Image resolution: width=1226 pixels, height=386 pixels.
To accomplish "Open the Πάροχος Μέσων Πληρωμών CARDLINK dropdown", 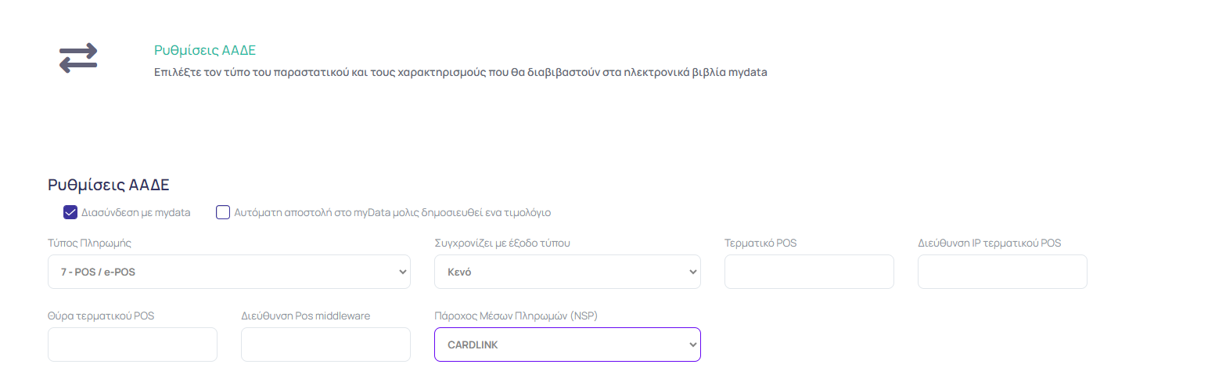I will click(x=567, y=345).
